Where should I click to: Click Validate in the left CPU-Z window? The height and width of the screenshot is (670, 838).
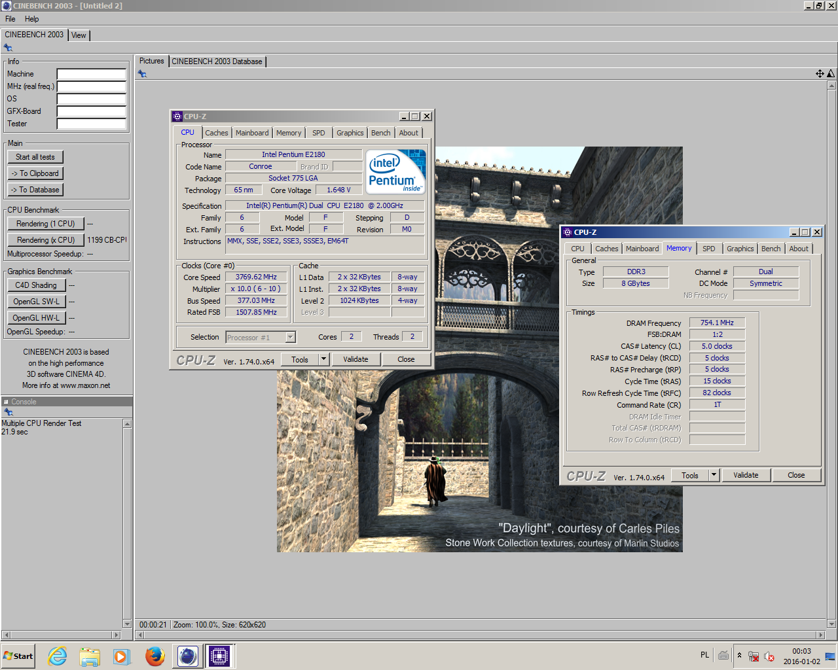point(355,359)
